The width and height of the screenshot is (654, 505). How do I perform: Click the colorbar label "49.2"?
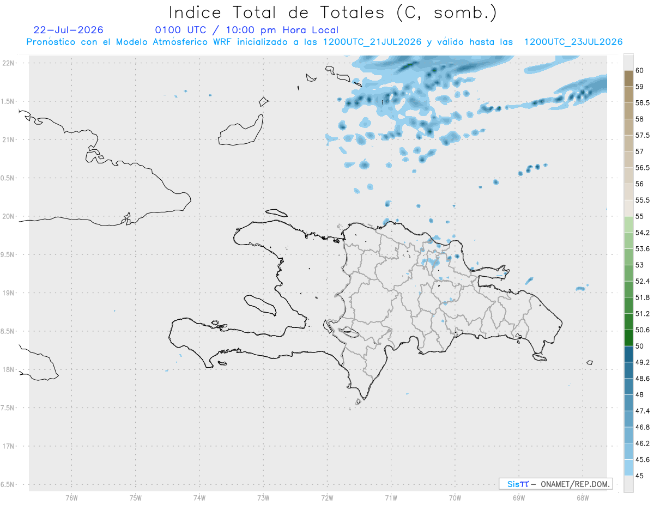pos(643,362)
